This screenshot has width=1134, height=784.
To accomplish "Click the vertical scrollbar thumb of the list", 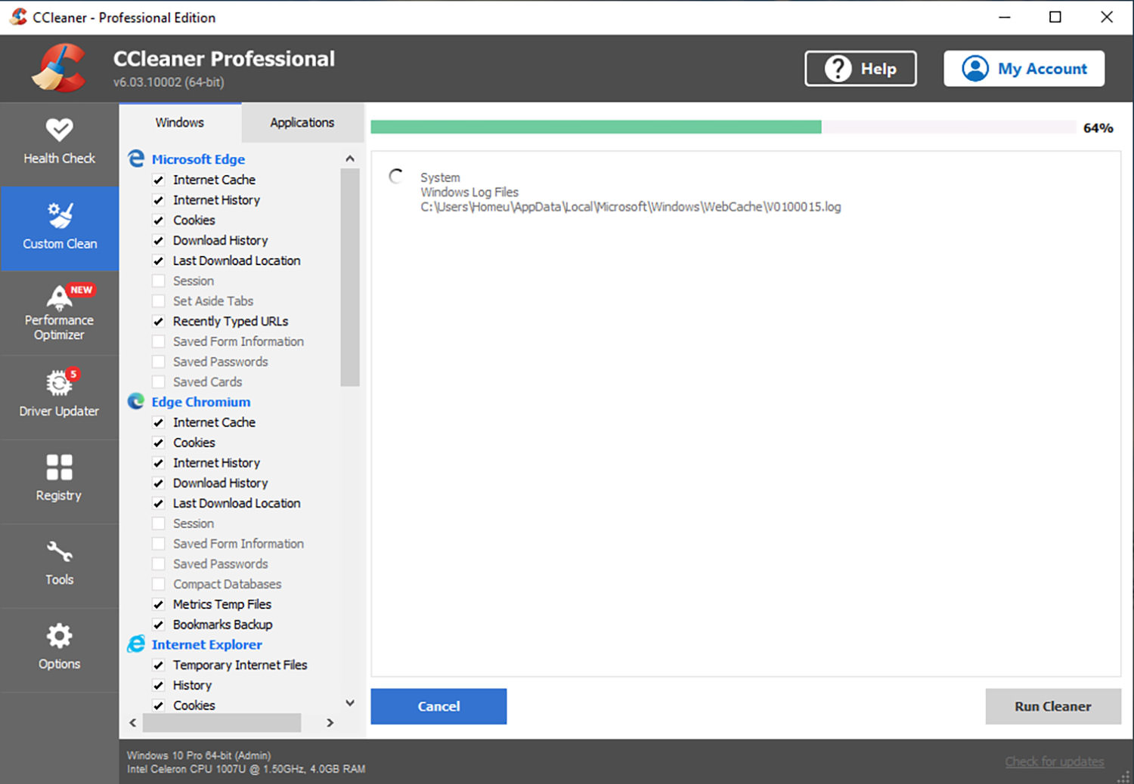I will pyautogui.click(x=350, y=277).
